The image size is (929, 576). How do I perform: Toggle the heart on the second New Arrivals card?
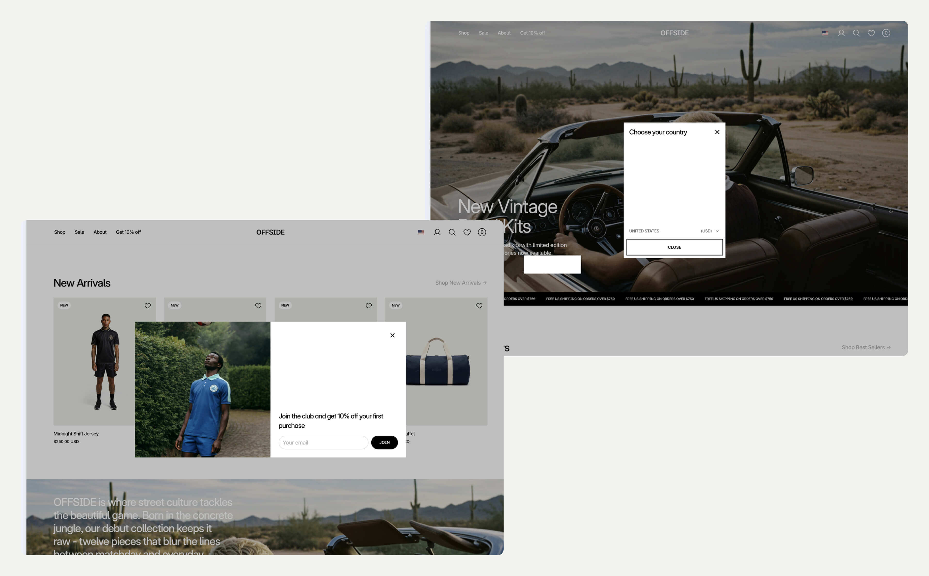point(258,306)
